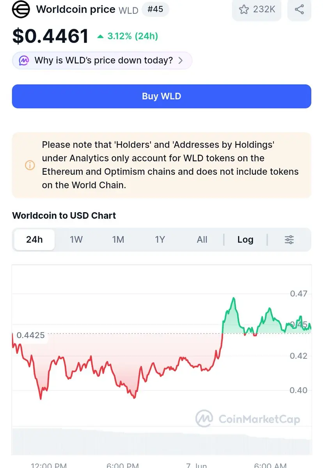Switch chart to 1M range

[x=118, y=239]
